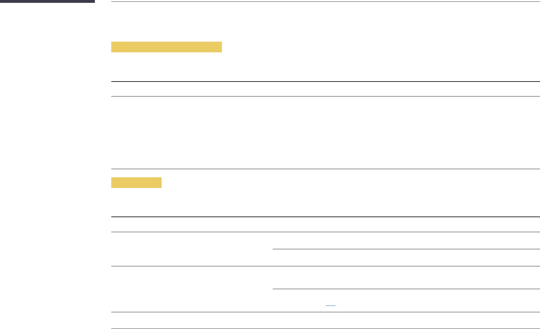Click the header row of the lower table
The width and height of the screenshot is (540, 329).
coord(325,224)
